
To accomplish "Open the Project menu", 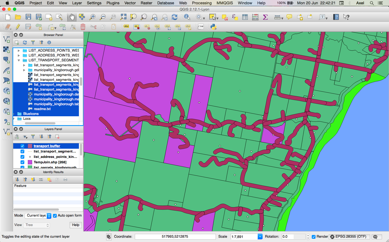I will [x=36, y=3].
